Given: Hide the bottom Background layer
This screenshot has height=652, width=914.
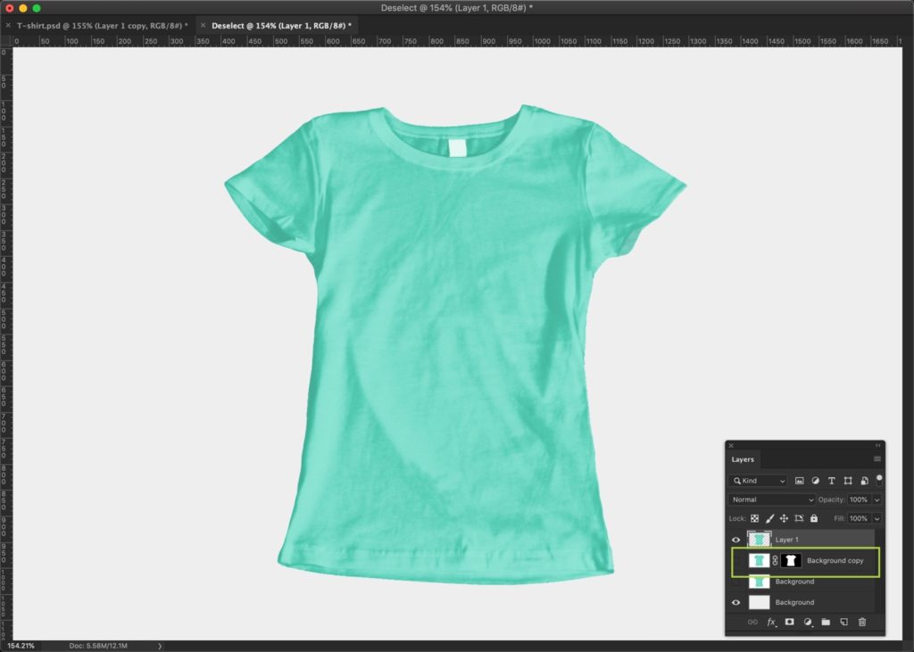Looking at the screenshot, I should tap(734, 602).
